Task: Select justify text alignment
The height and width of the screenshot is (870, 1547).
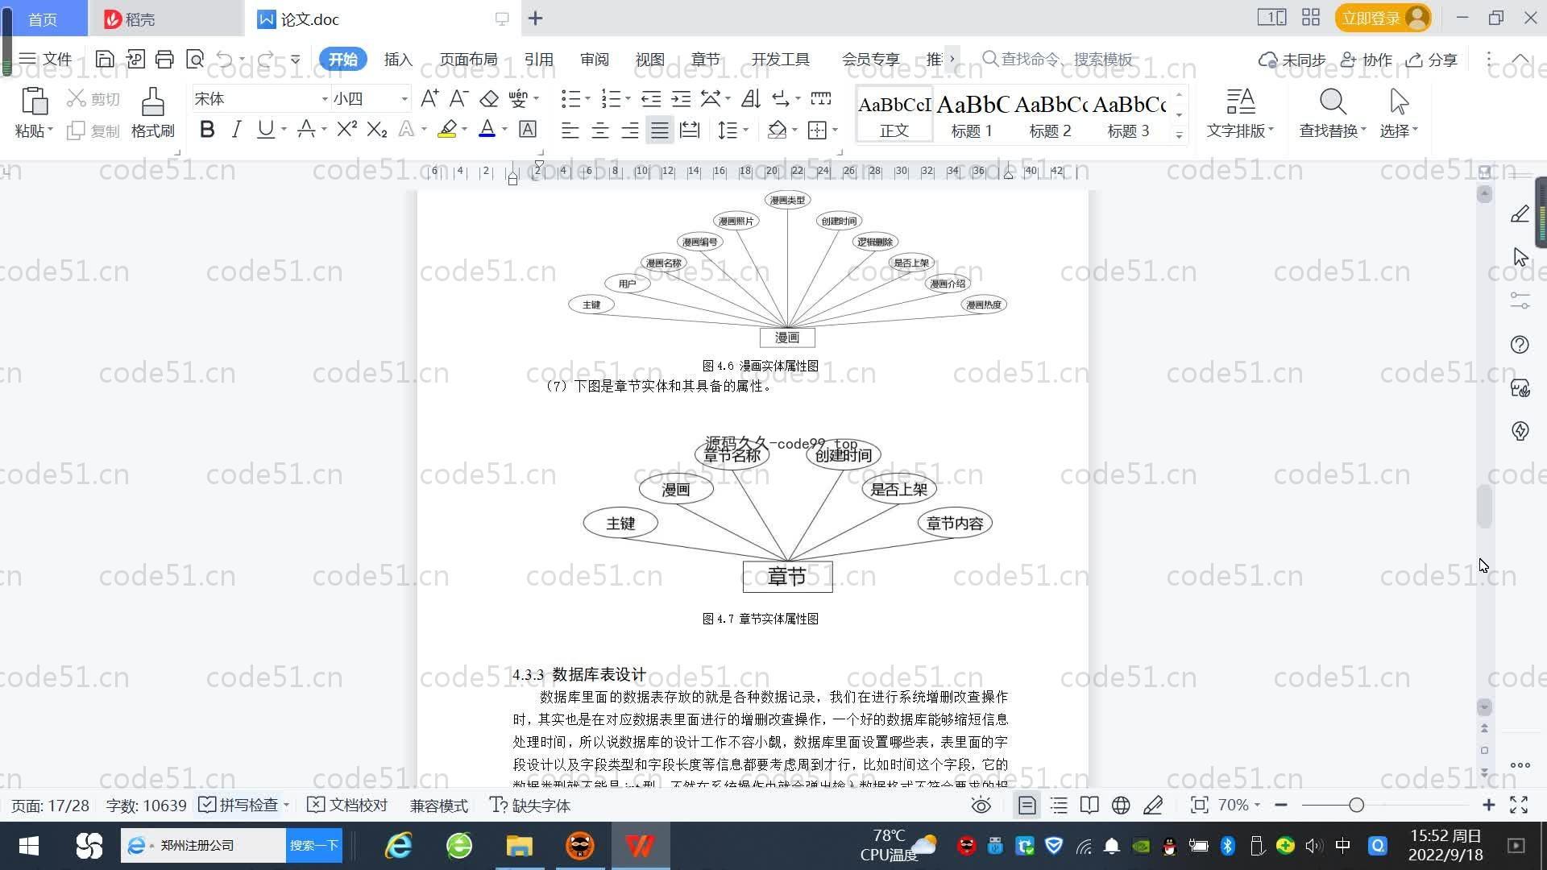Action: click(660, 130)
